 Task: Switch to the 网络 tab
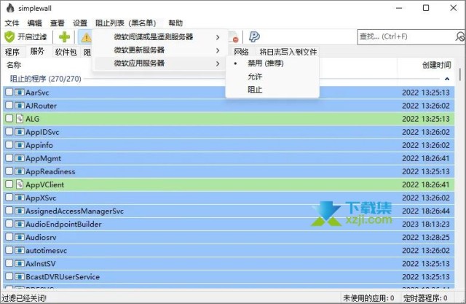click(241, 52)
